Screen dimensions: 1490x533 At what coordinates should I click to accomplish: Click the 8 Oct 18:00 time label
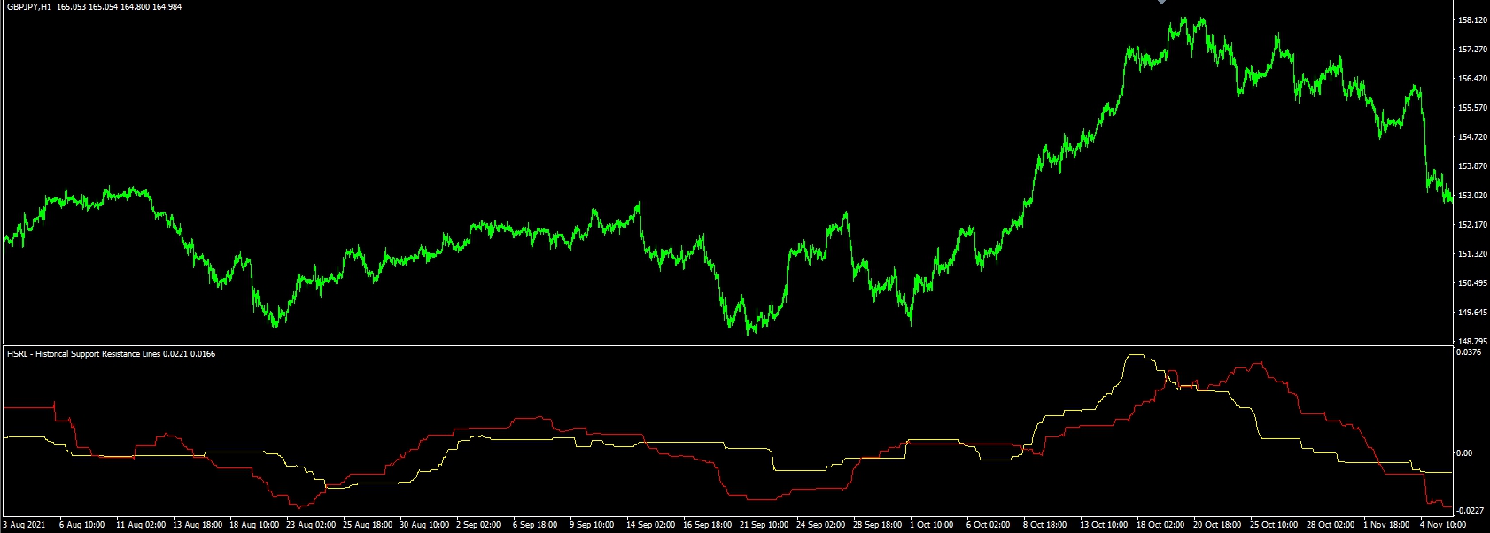tap(1045, 525)
